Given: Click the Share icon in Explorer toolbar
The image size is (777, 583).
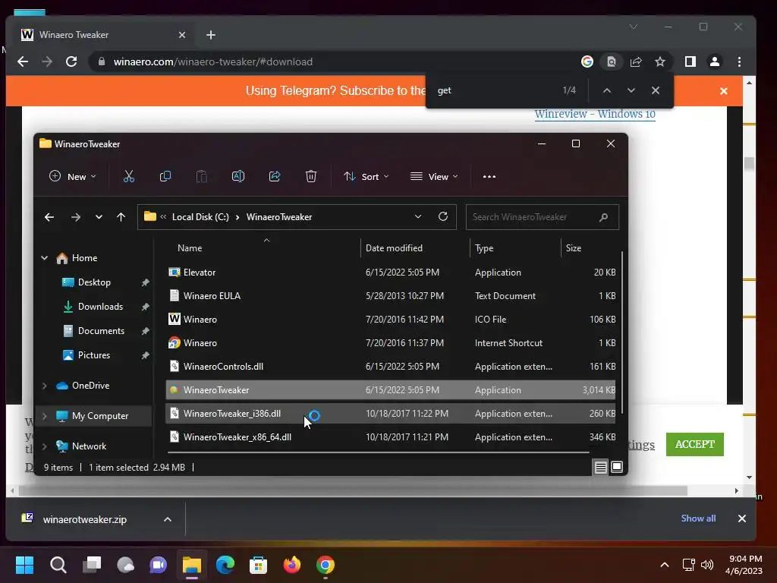Looking at the screenshot, I should (x=275, y=176).
